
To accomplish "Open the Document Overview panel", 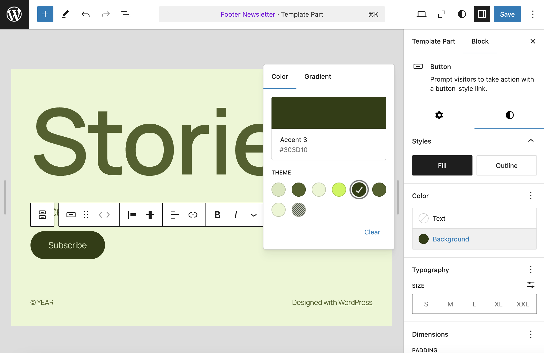I will pyautogui.click(x=126, y=14).
